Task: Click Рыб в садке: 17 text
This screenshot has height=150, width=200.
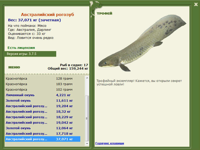Action: [74, 65]
